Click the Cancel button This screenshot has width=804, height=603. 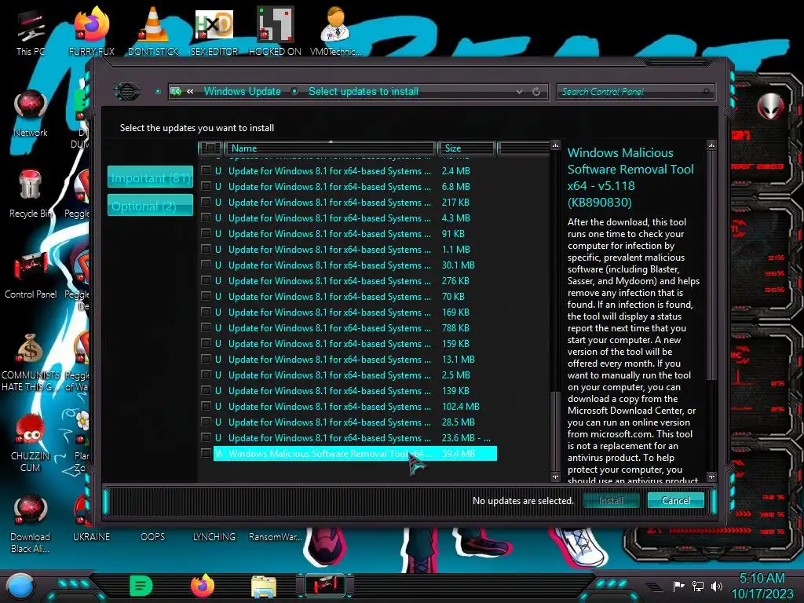[x=676, y=500]
